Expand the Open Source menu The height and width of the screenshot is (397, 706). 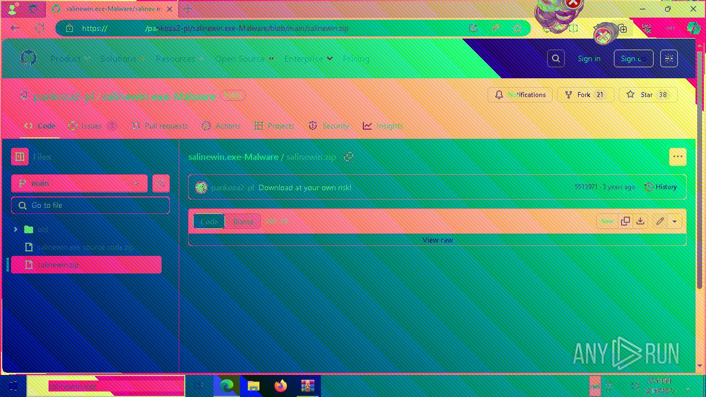(244, 58)
